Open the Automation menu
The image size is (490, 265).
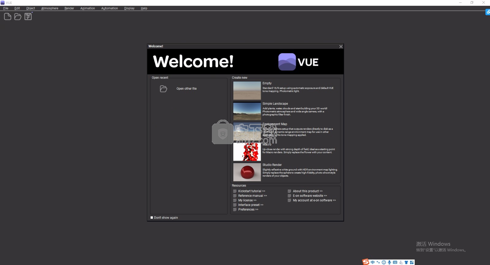[x=110, y=8]
